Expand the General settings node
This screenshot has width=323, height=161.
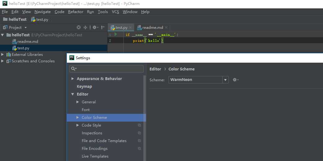pyautogui.click(x=78, y=102)
